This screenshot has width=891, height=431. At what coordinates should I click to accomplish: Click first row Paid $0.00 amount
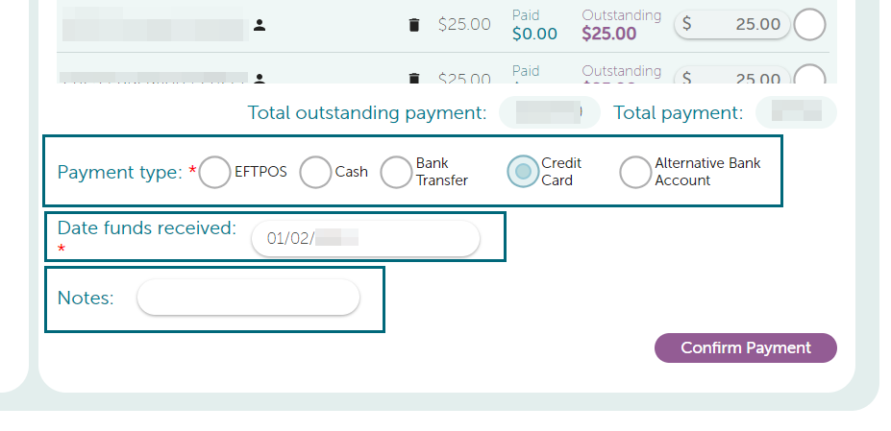point(534,34)
